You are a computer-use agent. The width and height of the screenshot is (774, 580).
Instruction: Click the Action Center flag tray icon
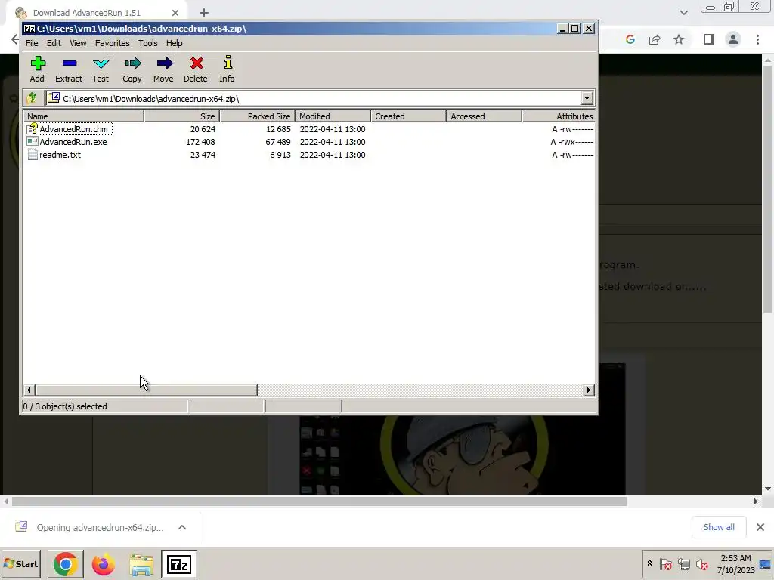[665, 564]
